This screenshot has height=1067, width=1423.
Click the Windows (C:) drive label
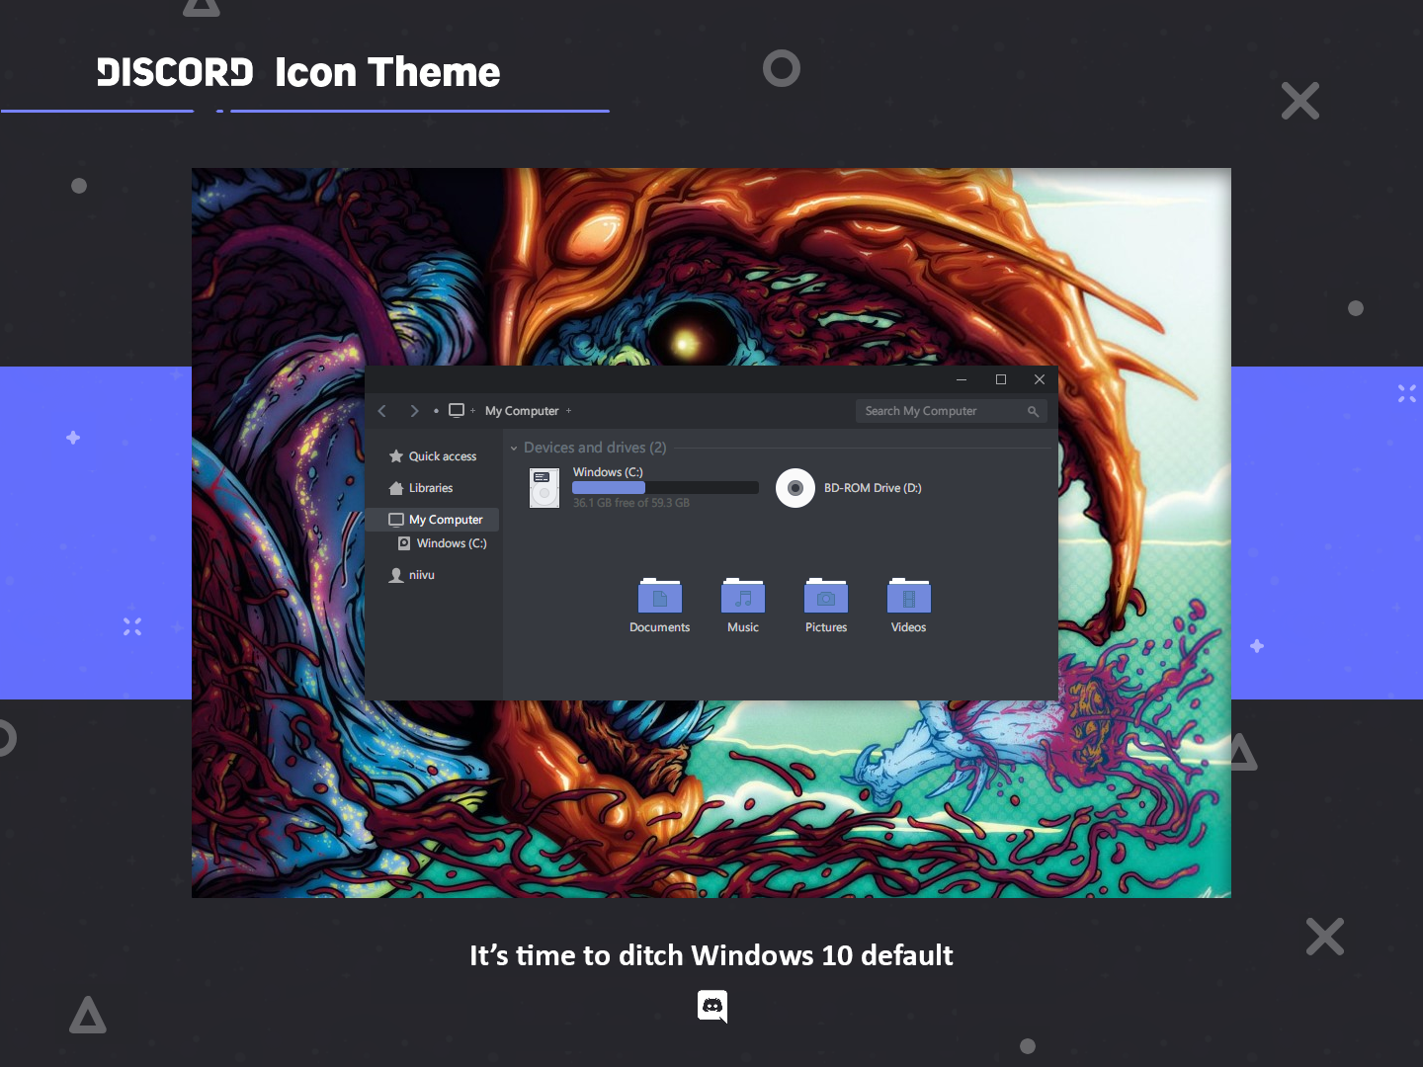tap(608, 472)
